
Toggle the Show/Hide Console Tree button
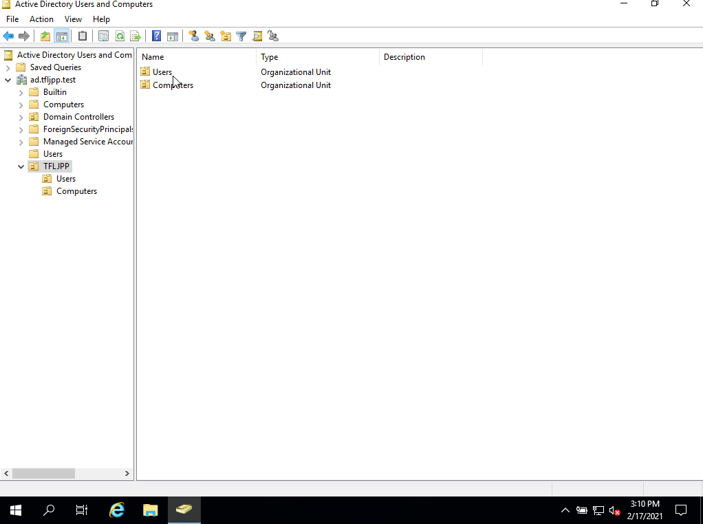62,36
